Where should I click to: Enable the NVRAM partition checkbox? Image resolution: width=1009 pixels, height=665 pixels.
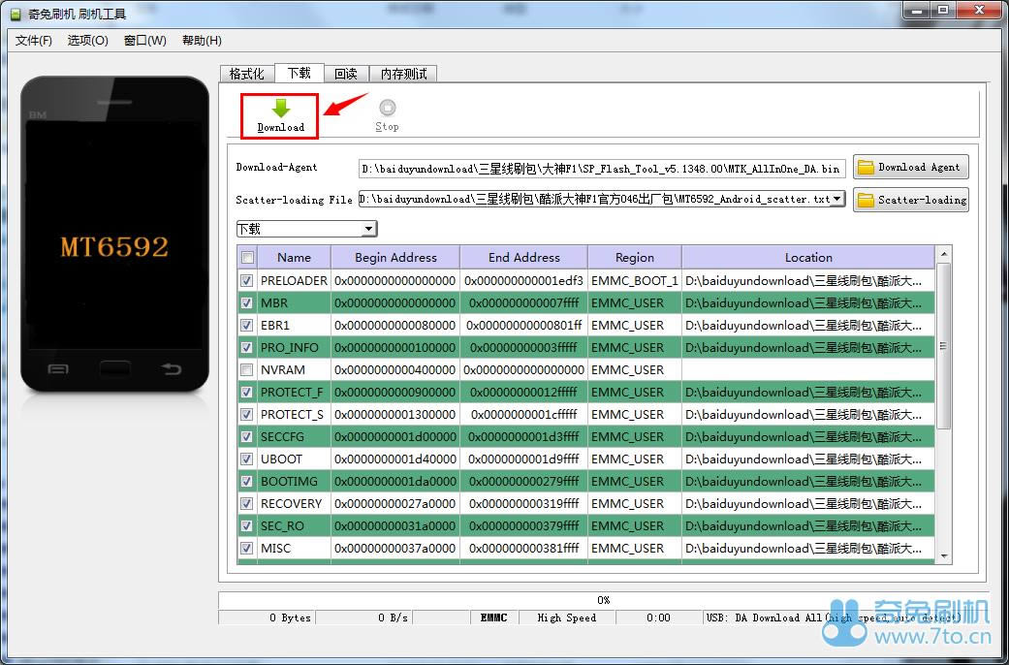247,370
